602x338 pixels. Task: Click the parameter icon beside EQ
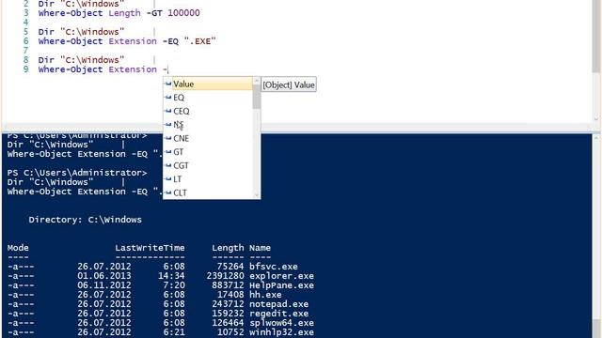pos(167,98)
